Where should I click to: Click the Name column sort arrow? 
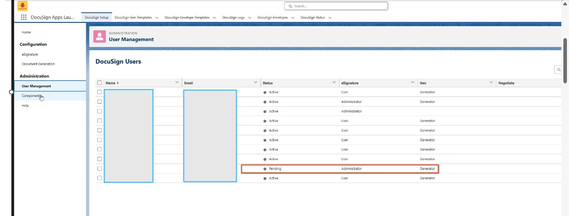(x=118, y=83)
